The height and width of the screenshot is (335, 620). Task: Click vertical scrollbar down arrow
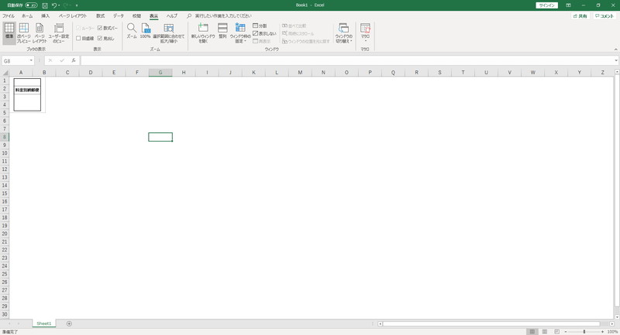coord(617,316)
